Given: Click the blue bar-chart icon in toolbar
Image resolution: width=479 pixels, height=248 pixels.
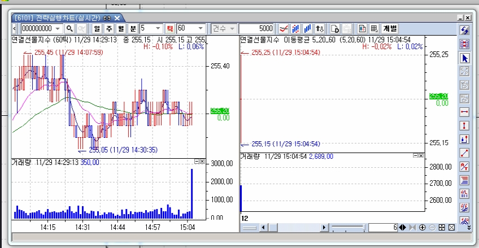Looking at the screenshot, I should 308,28.
